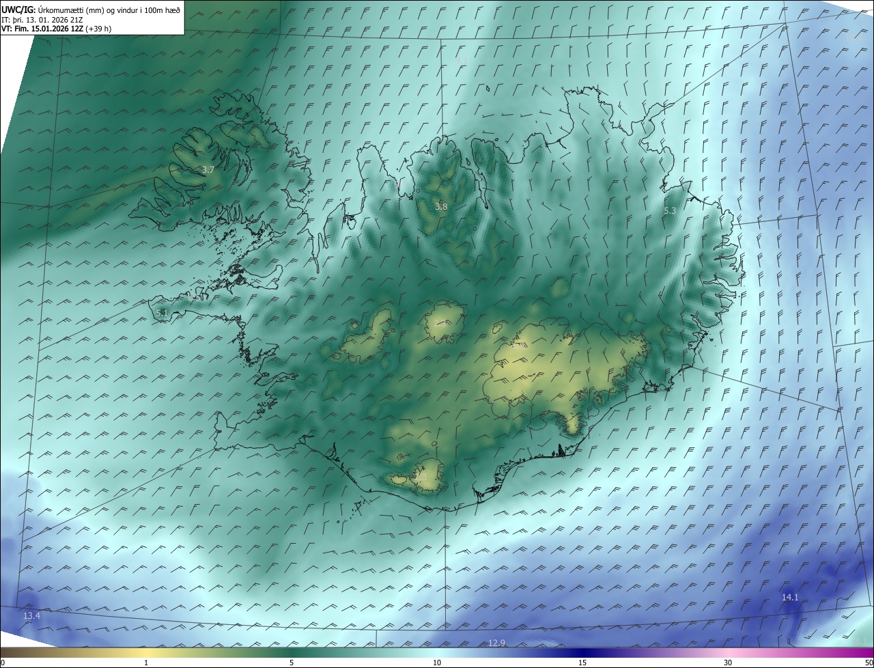Click the 13.4 value label over the ocean
This screenshot has width=874, height=668.
31,616
